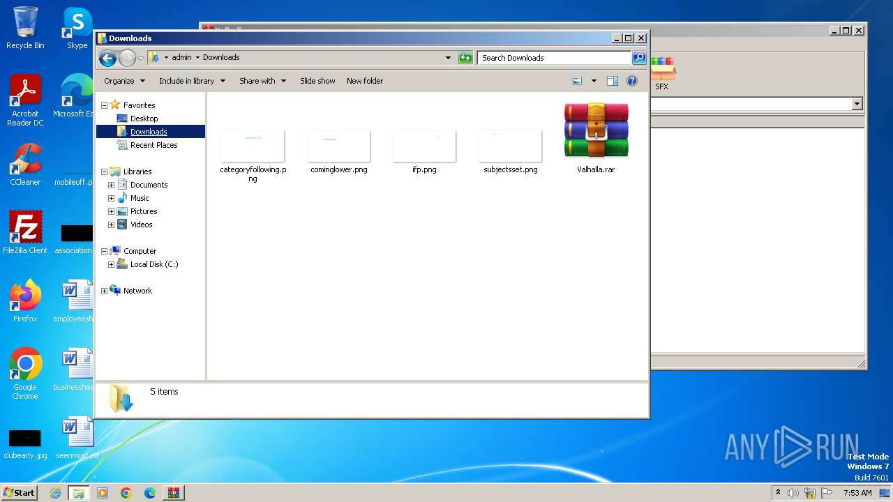Screen dimensions: 893x502
Task: Select Downloads in Favorites
Action: coord(149,132)
